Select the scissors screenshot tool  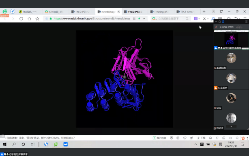(x=204, y=19)
